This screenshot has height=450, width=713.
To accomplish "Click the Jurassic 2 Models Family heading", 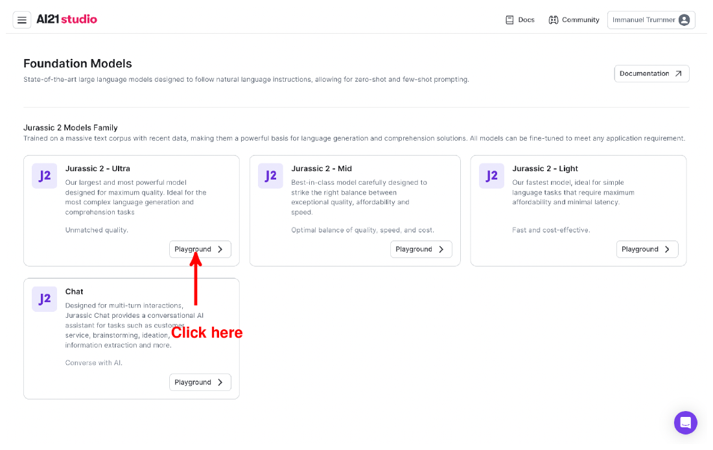I will click(x=71, y=128).
